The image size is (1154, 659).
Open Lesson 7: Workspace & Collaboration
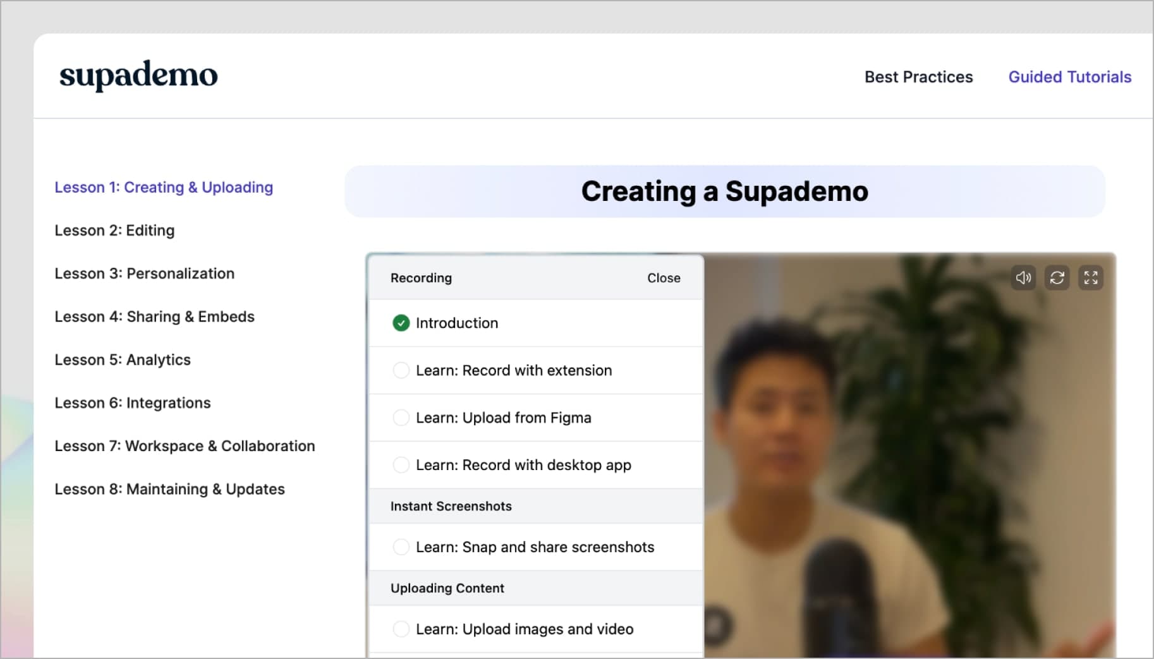pos(185,446)
